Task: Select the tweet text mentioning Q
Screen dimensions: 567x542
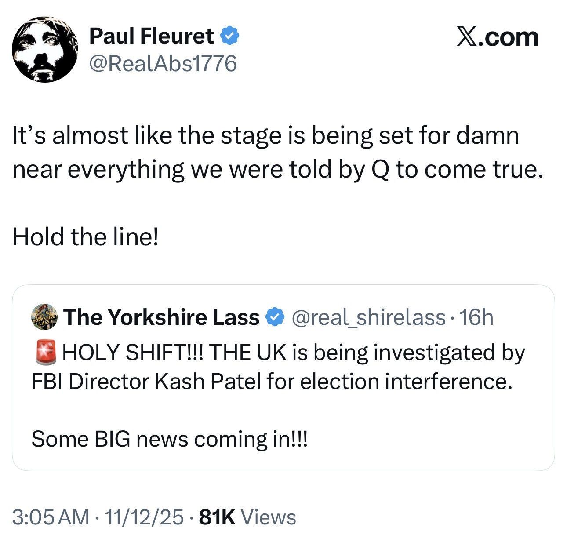Action: (278, 152)
